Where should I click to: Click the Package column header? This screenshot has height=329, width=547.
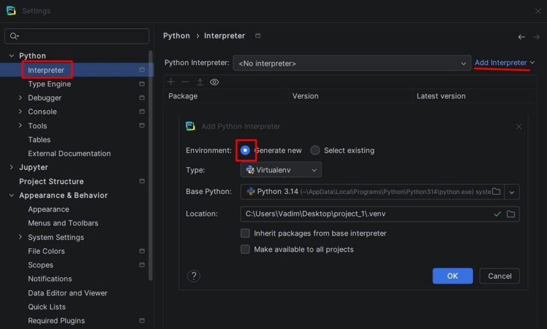(x=183, y=96)
